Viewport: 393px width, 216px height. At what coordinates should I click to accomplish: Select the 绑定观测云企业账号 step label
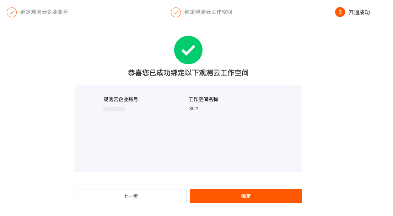click(x=44, y=12)
